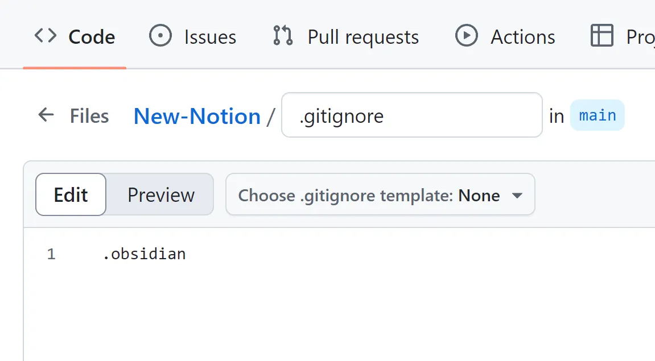655x361 pixels.
Task: Open the Choose .gitignore template dropdown
Action: 380,194
